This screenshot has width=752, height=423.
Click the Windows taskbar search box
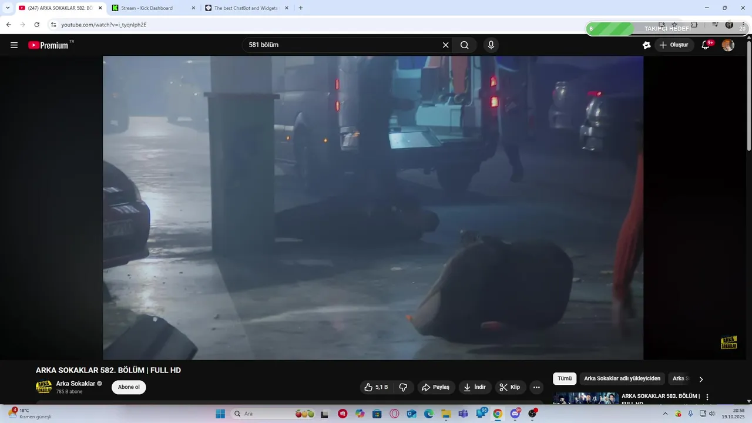[273, 414]
